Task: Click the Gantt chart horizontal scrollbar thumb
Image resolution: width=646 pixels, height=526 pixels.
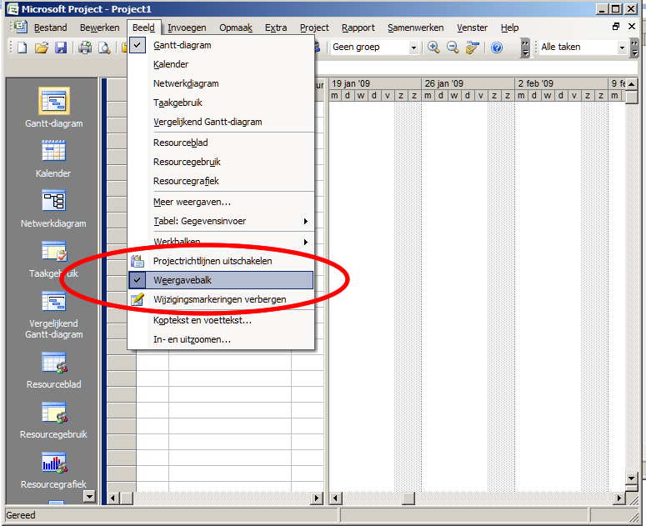Action: [408, 498]
